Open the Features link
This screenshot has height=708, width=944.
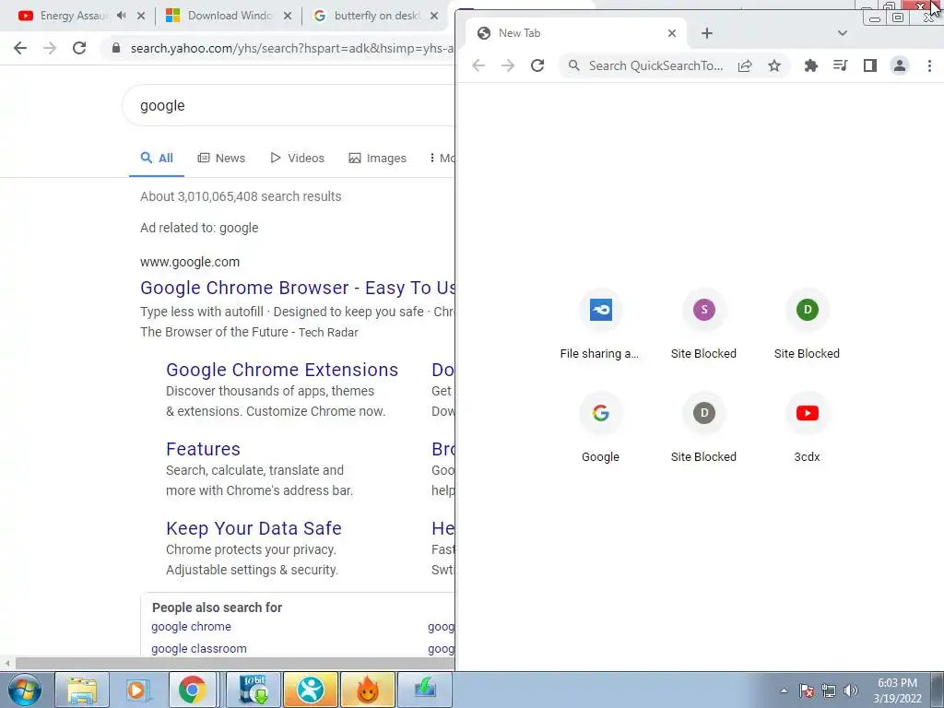[x=203, y=449]
